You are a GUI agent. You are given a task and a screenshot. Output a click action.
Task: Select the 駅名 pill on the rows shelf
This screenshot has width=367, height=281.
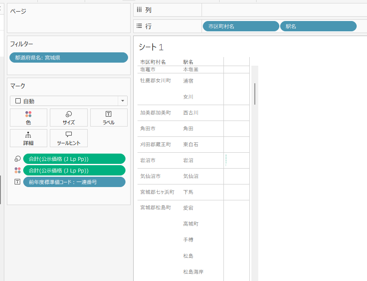318,26
